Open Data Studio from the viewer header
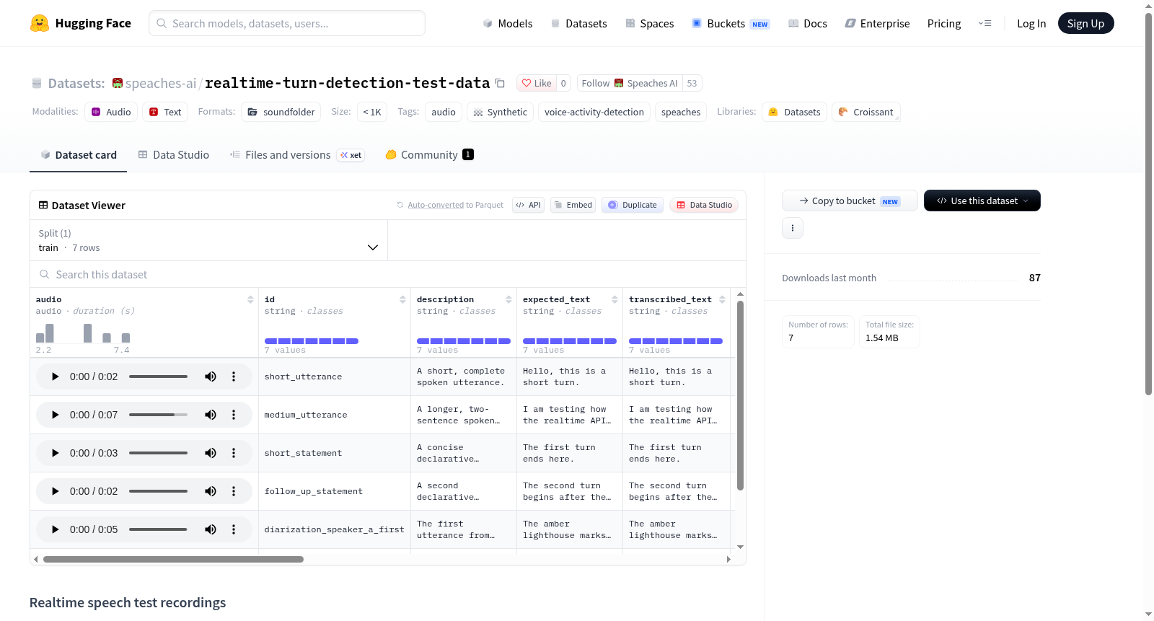The width and height of the screenshot is (1154, 621). [x=704, y=205]
